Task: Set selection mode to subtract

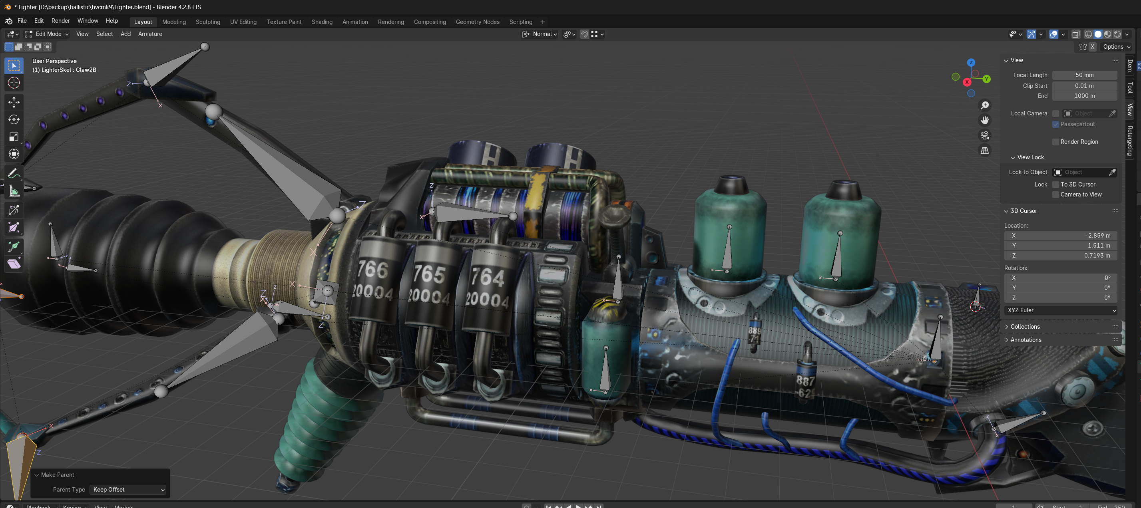Action: tap(28, 46)
